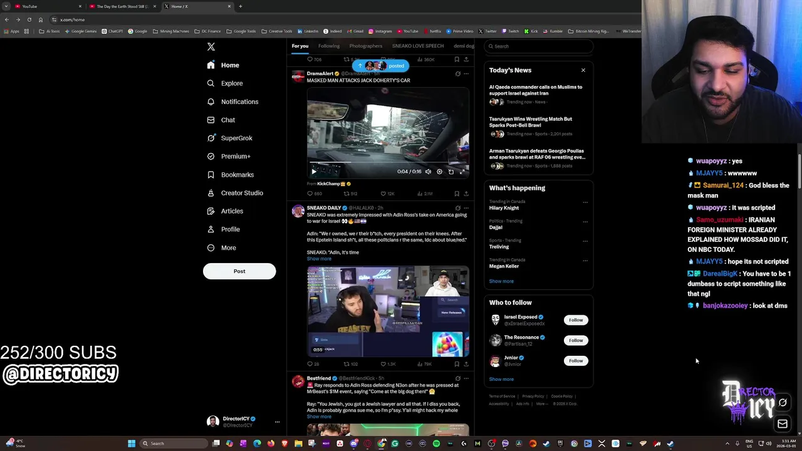Switch to the Photographers tab

(365, 46)
